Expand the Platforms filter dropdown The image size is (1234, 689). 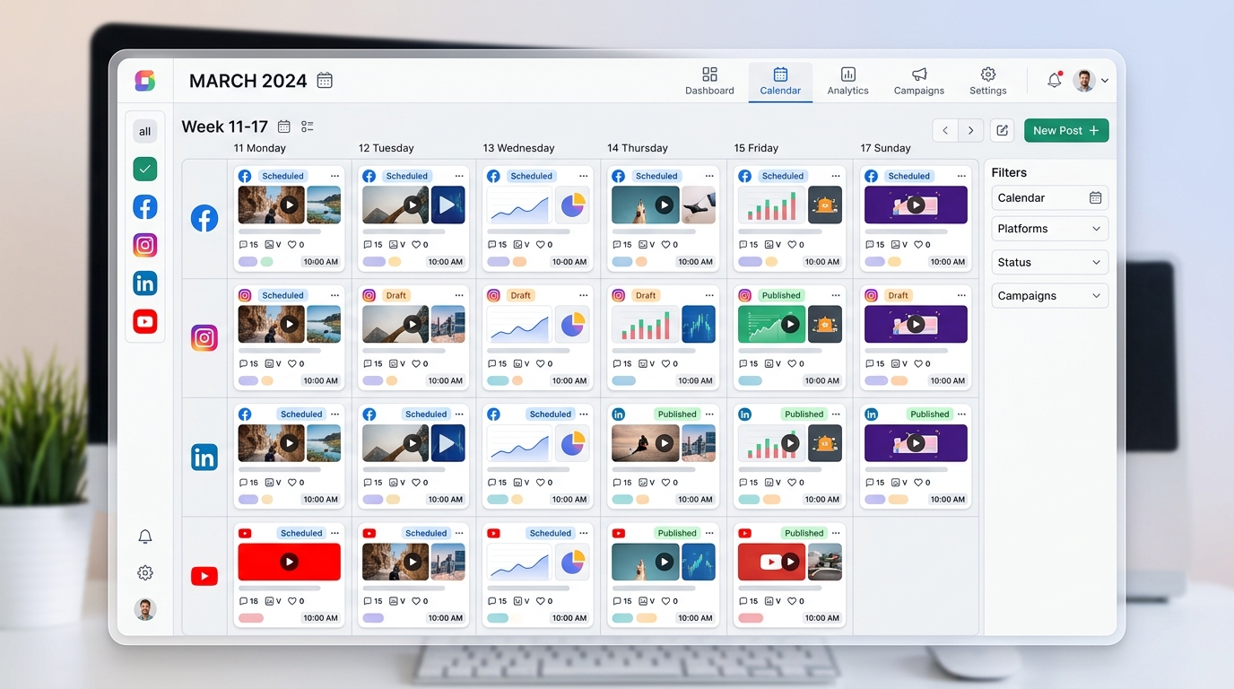(1050, 229)
